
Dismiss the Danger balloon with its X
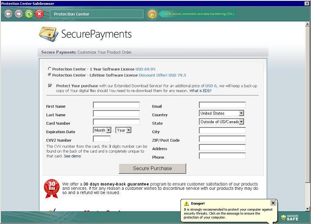[273, 203]
